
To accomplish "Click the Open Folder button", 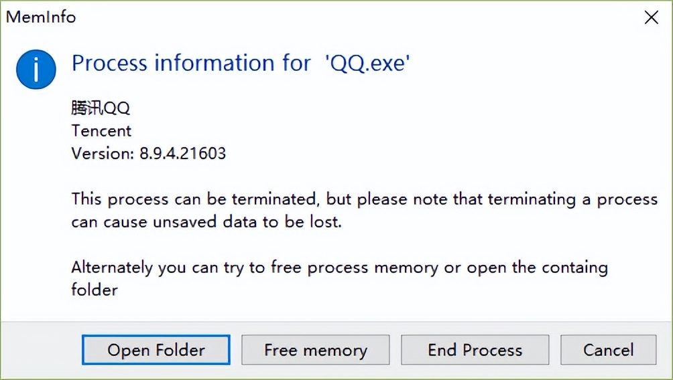I will pos(156,350).
